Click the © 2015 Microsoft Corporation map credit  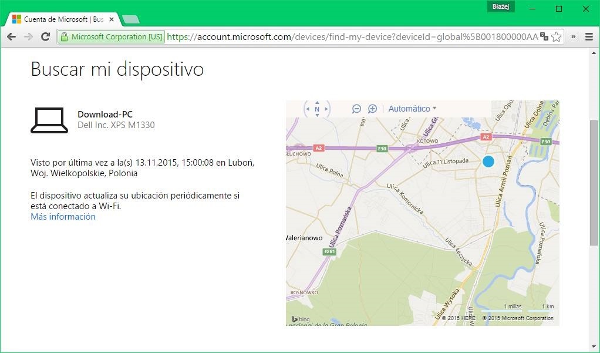(518, 318)
